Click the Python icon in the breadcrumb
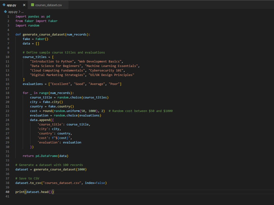 click(x=5, y=12)
